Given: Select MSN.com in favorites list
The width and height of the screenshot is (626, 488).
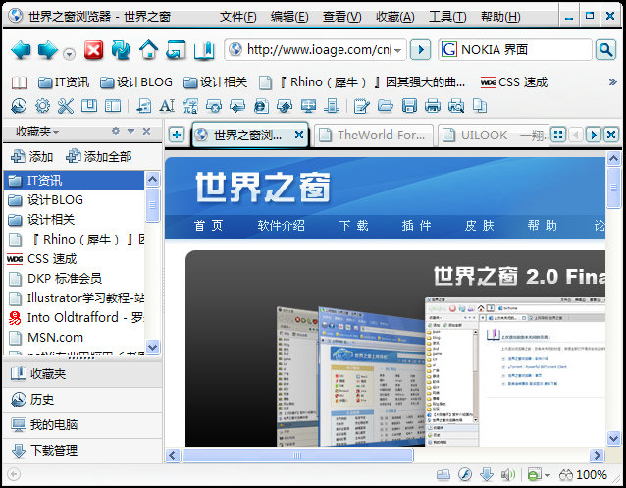Looking at the screenshot, I should [x=75, y=338].
